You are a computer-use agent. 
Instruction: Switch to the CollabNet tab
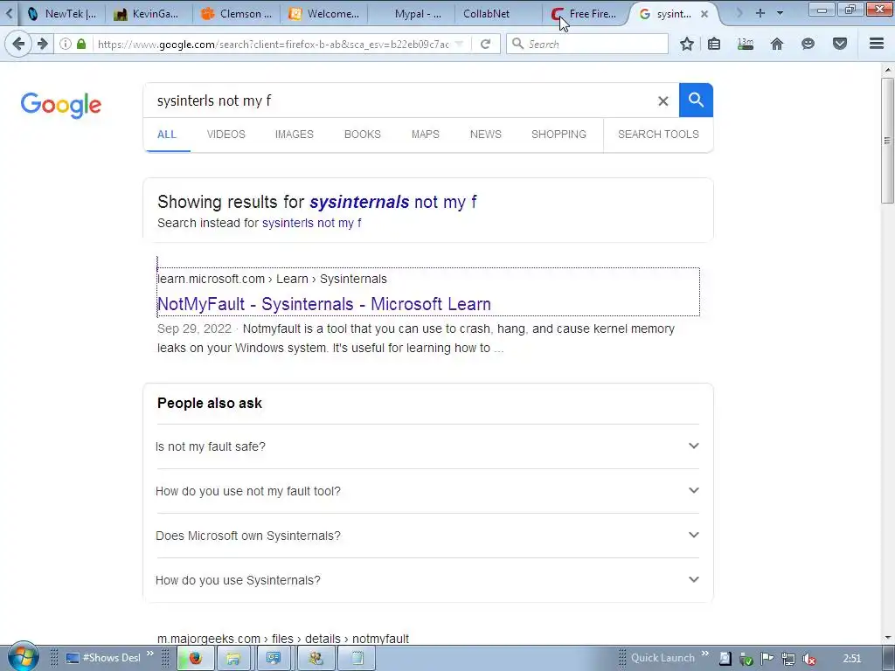(x=498, y=14)
